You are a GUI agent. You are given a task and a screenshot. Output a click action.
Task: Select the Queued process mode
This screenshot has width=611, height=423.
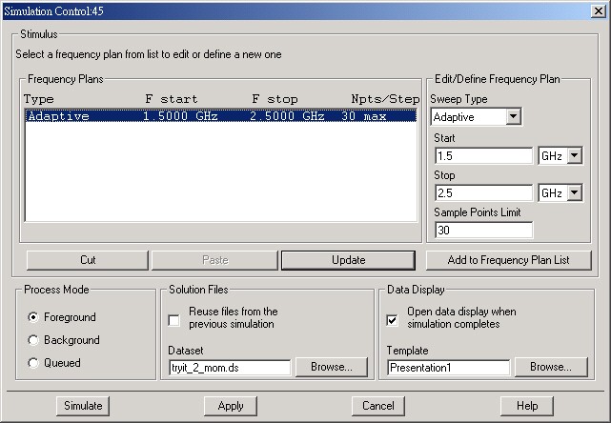click(x=33, y=363)
